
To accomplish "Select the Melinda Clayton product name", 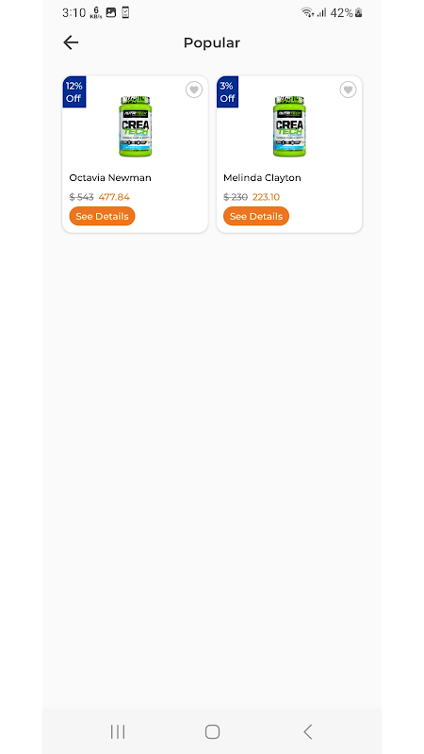I will [x=262, y=177].
